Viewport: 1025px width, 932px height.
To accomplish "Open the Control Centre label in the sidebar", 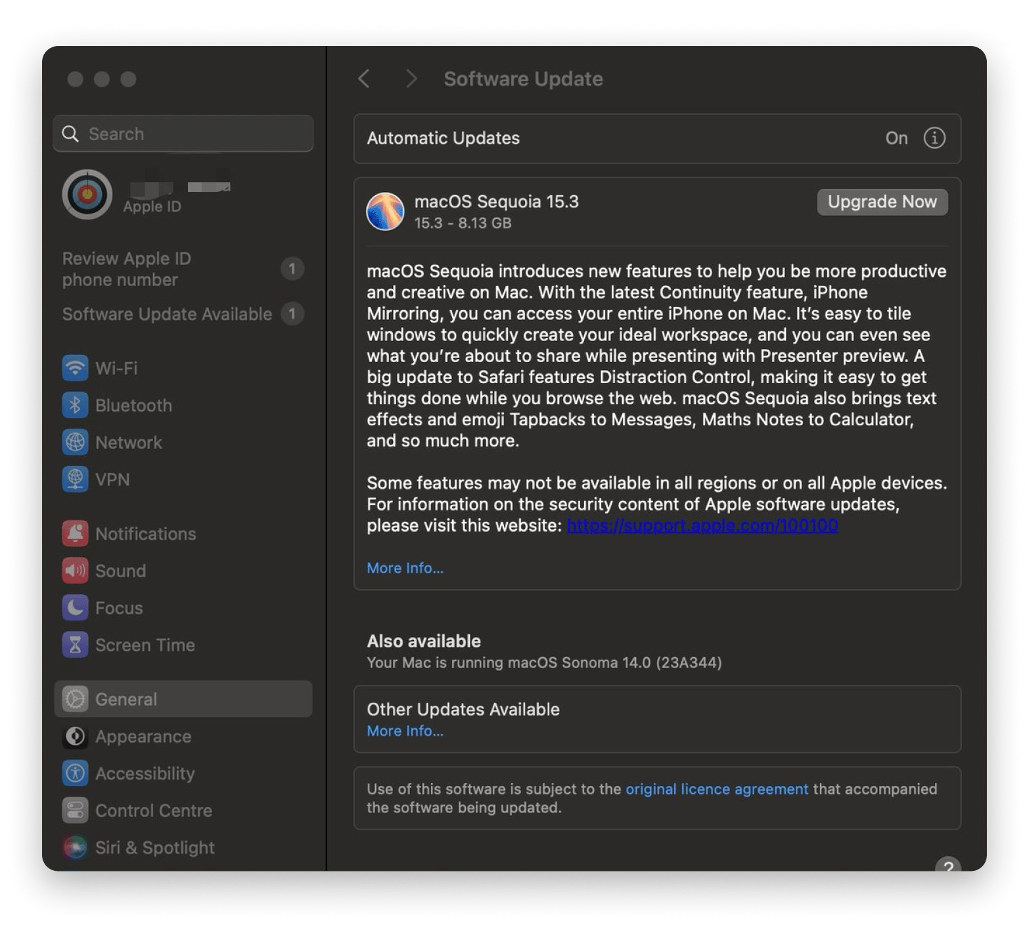I will [154, 810].
